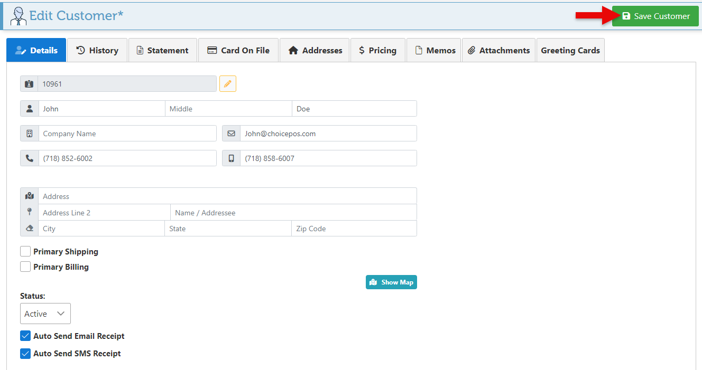This screenshot has height=370, width=702.
Task: Click the eraser icon beside City field
Action: tap(30, 229)
